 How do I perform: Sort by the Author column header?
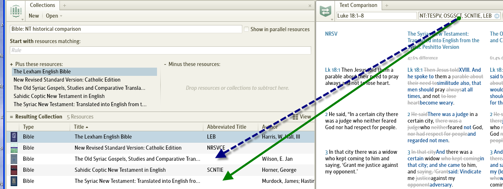click(287, 127)
